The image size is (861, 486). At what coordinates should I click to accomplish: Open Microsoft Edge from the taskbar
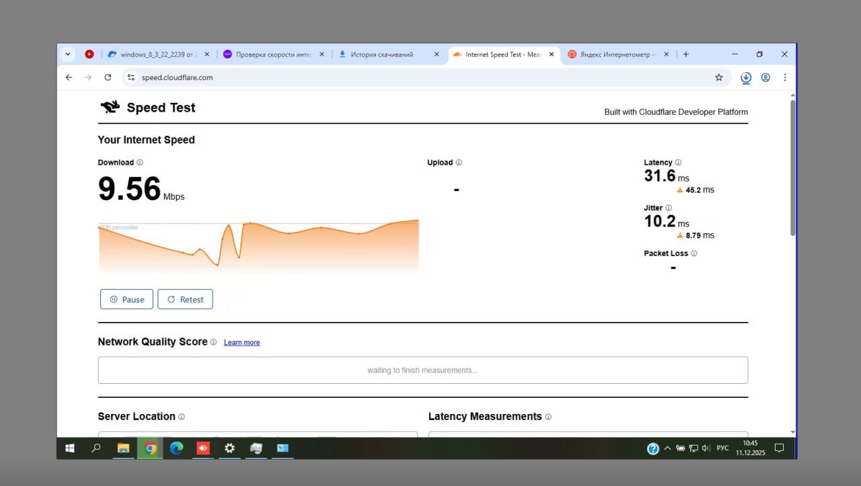click(x=176, y=448)
